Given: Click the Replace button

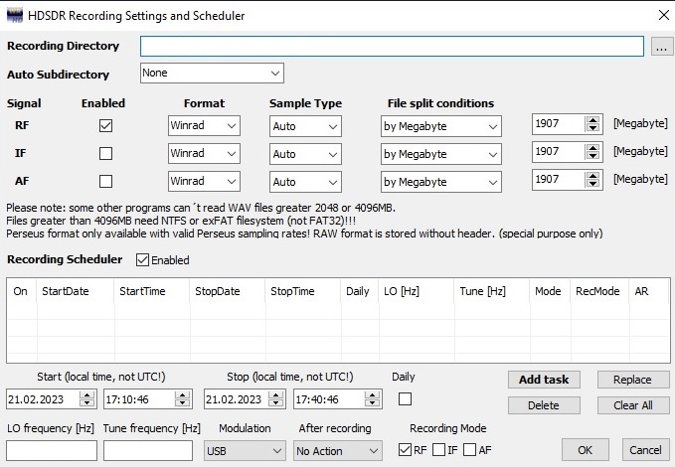Looking at the screenshot, I should 632,380.
